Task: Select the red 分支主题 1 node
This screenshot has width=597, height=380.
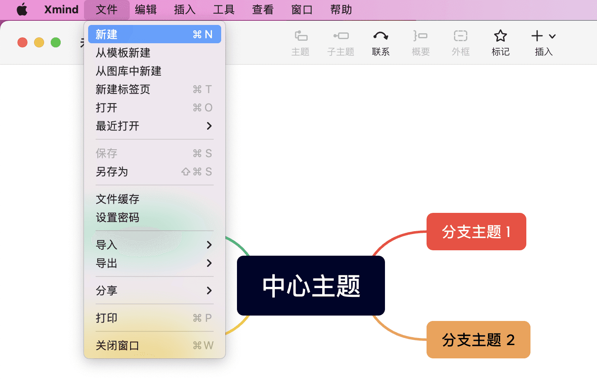Action: [476, 232]
